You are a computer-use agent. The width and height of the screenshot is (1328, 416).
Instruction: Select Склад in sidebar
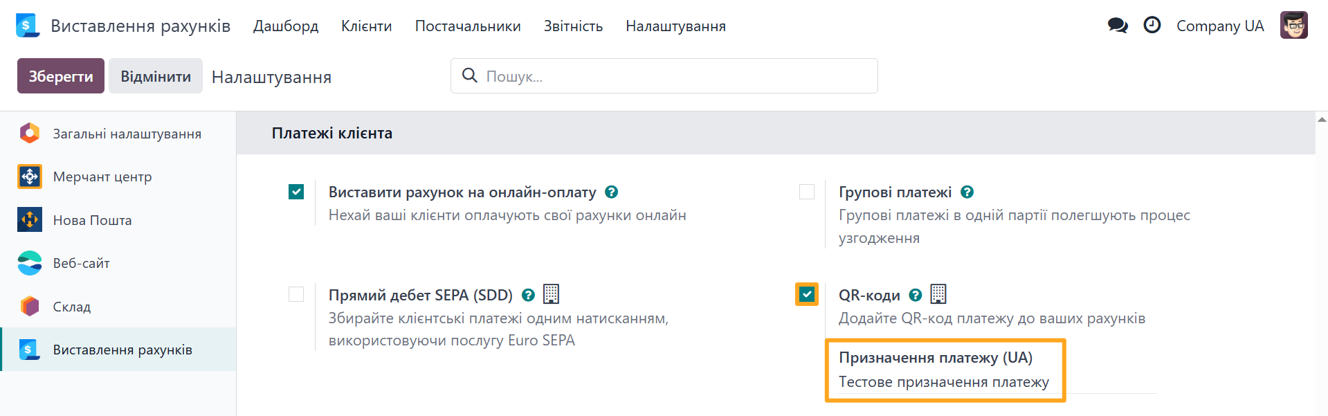coord(118,307)
